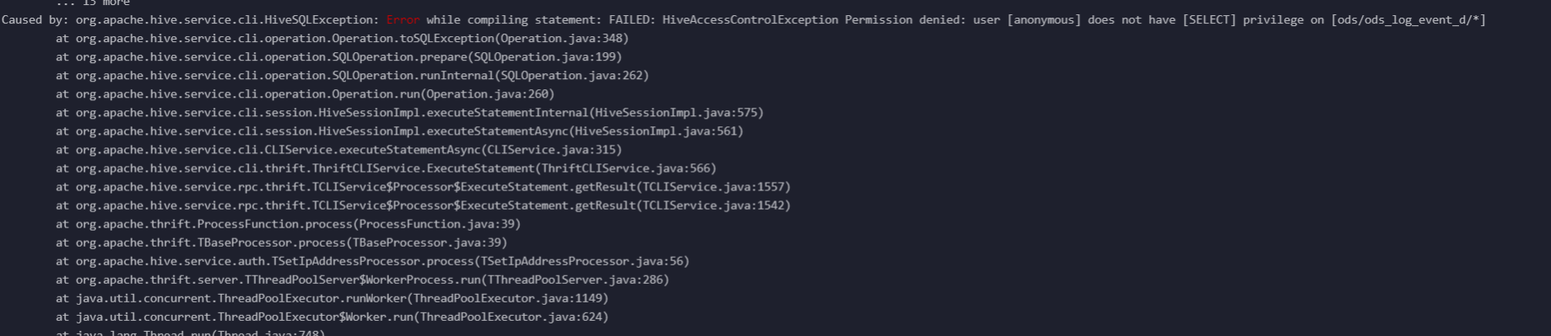Viewport: 1551px width, 336px height.
Task: Click the red Error word in log
Action: coord(403,19)
